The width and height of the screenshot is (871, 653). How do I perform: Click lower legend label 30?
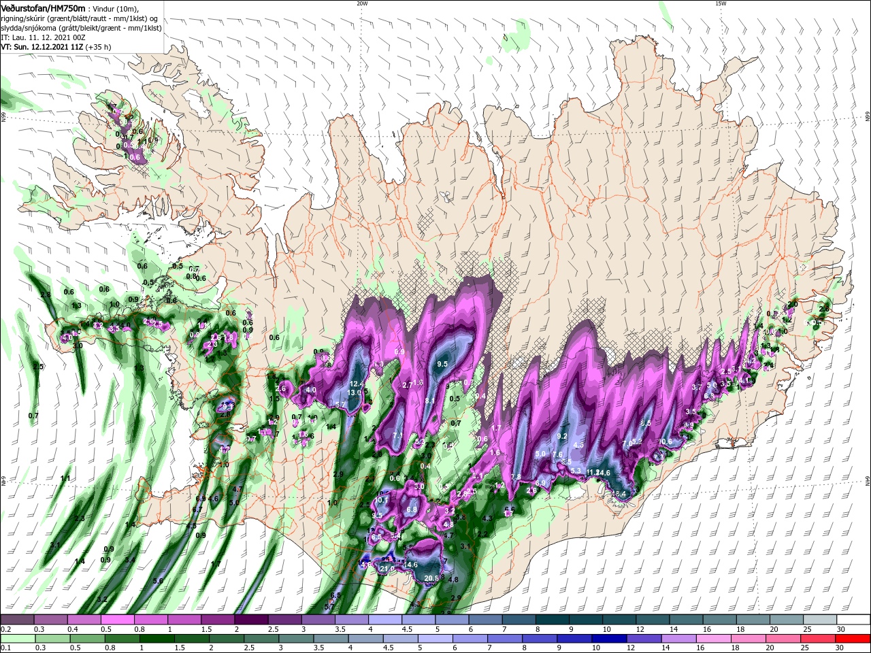click(841, 648)
